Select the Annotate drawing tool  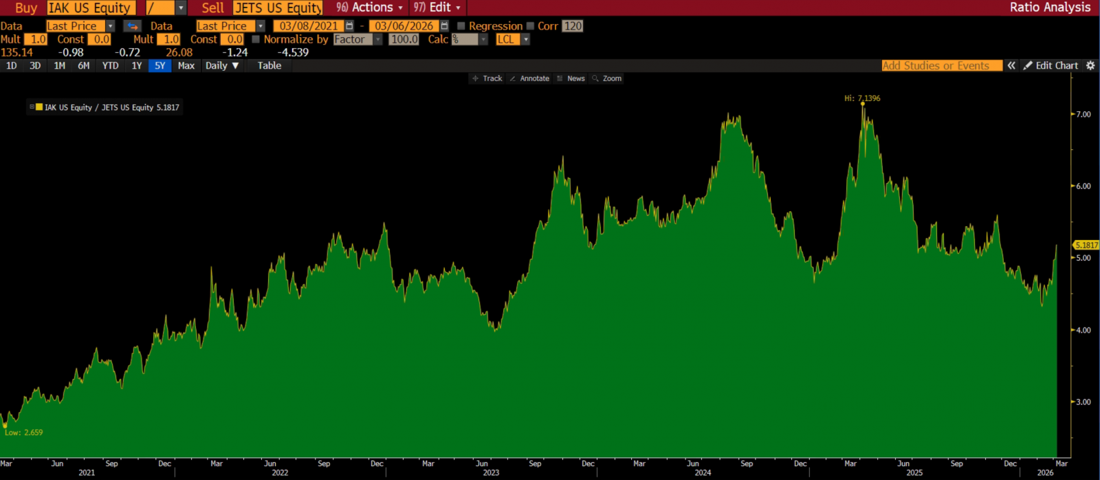529,78
